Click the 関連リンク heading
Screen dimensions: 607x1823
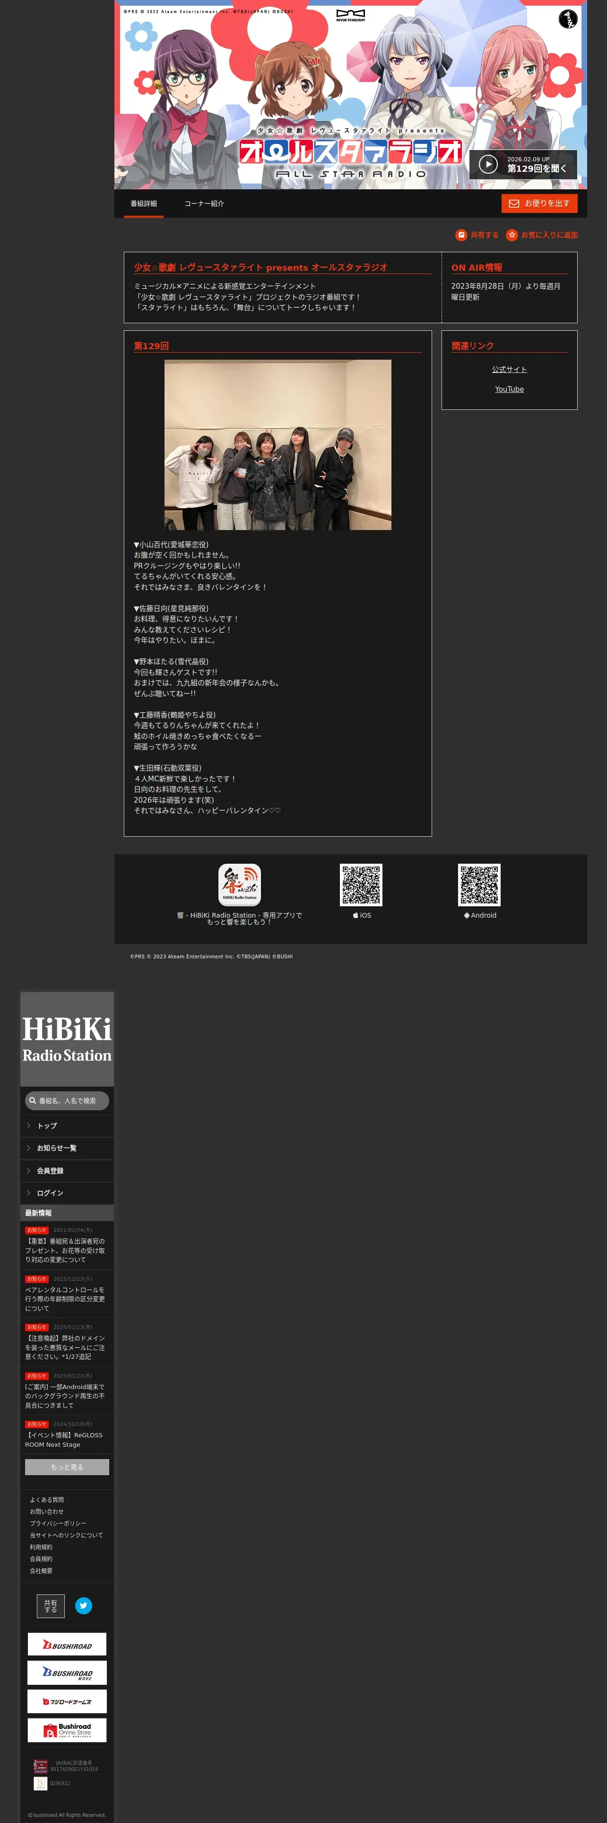point(472,346)
